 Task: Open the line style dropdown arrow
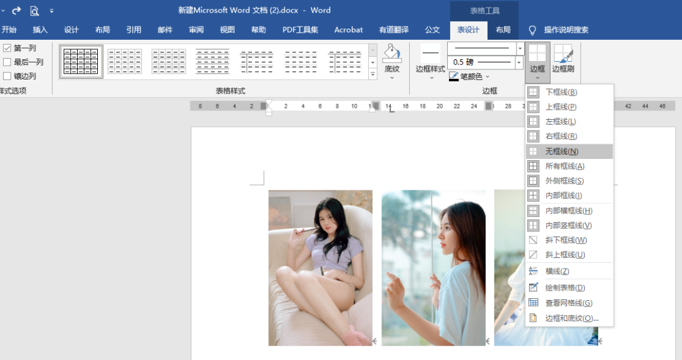click(520, 48)
